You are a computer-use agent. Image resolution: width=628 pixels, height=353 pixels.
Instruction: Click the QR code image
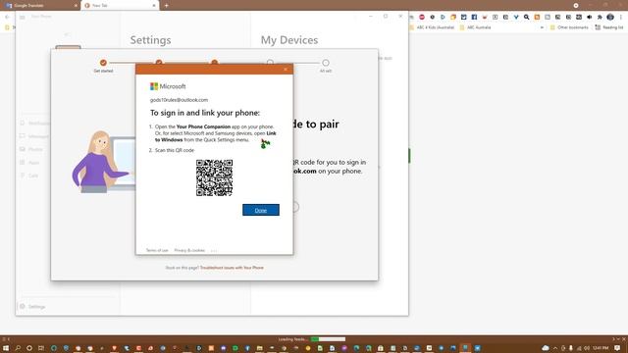pyautogui.click(x=214, y=177)
